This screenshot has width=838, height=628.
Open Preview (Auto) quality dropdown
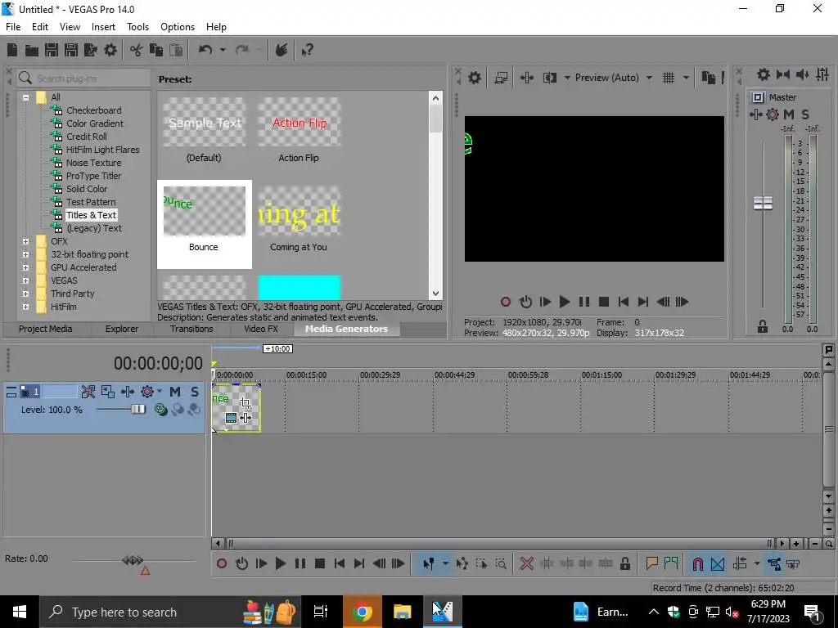pyautogui.click(x=649, y=78)
